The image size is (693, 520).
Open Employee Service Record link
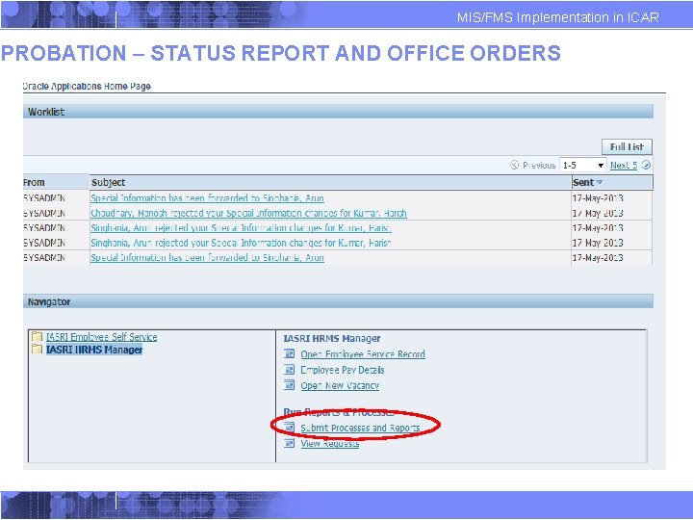(x=363, y=354)
